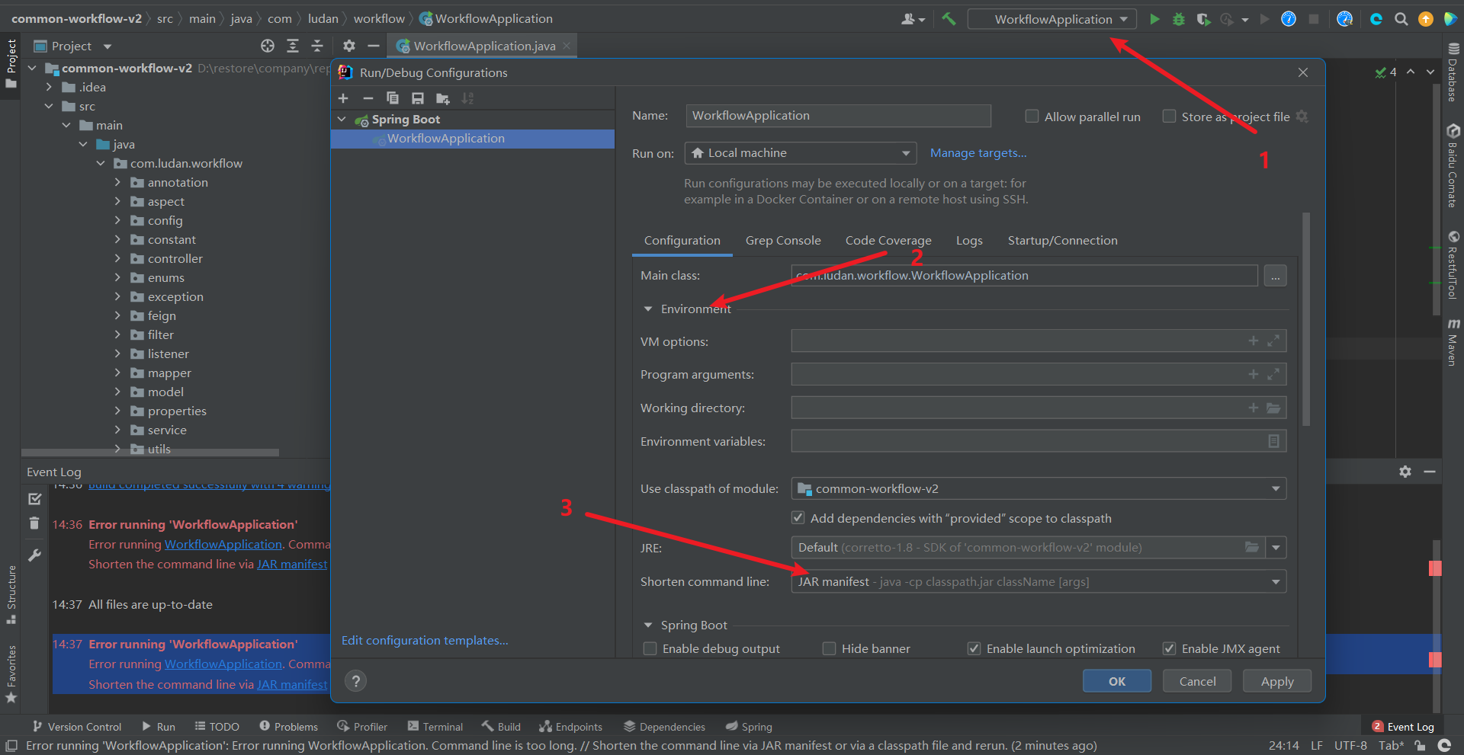Enable the Allow parallel run checkbox
Image resolution: width=1464 pixels, height=755 pixels.
pos(1032,117)
